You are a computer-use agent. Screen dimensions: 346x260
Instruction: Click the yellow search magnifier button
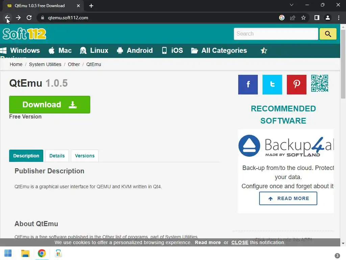point(328,34)
